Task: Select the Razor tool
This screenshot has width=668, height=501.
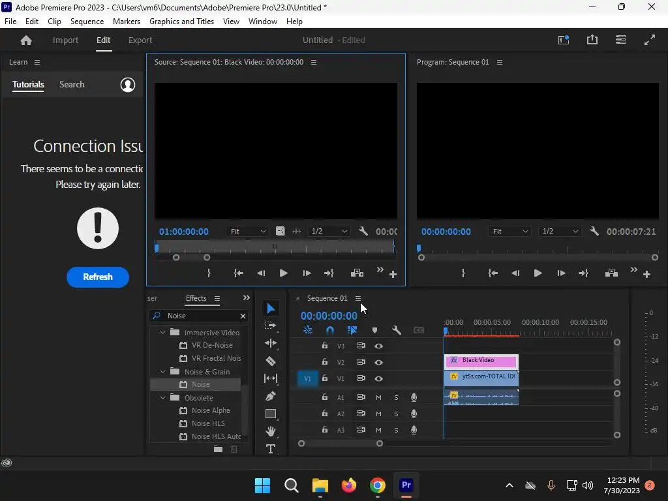Action: [271, 361]
